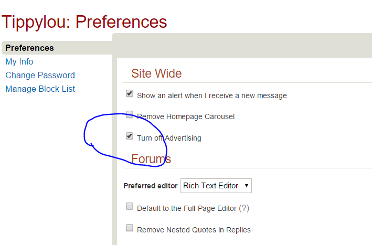
Task: Open Manage Block List
Action: [x=40, y=89]
